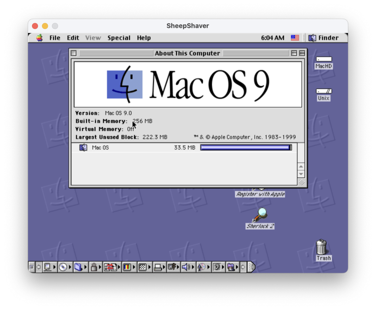Click the arrow beside the AppleTalk module

[x=55, y=267]
